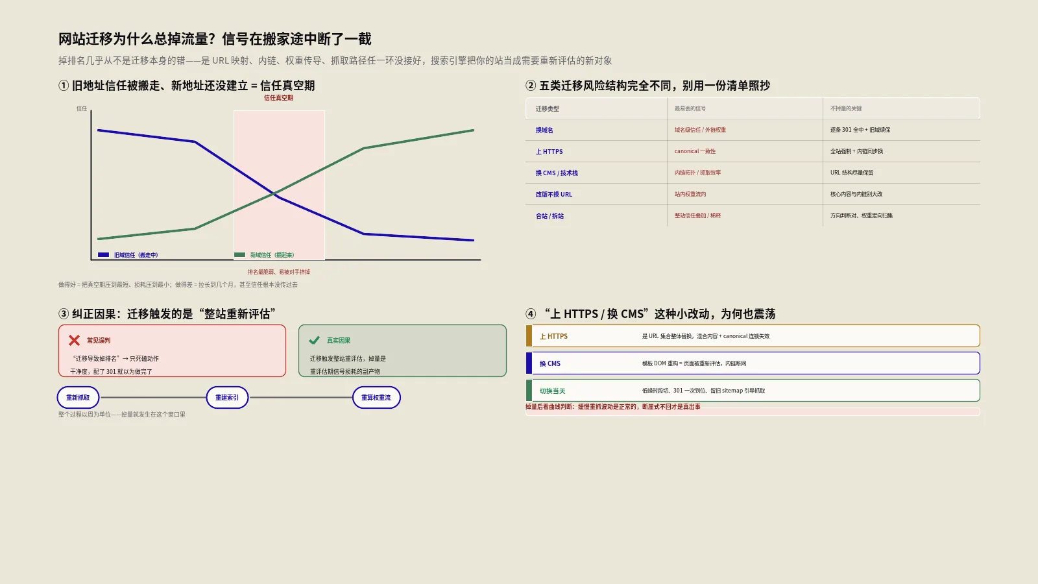Click the 重算权重流 pill button
The width and height of the screenshot is (1038, 584).
pyautogui.click(x=376, y=398)
